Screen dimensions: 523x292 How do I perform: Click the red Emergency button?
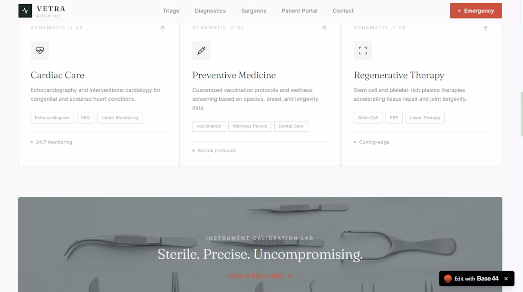pos(476,10)
